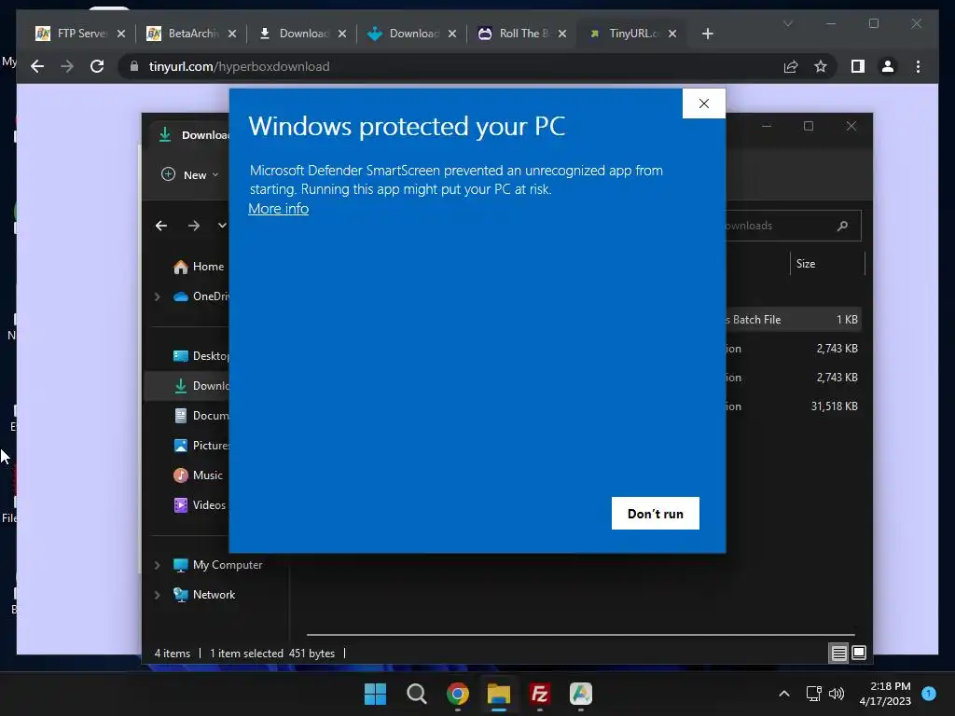Switch to the FTP Server browser tab
This screenshot has width=955, height=716.
[x=80, y=34]
